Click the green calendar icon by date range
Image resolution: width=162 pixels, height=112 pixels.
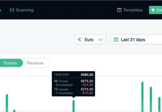point(116,39)
